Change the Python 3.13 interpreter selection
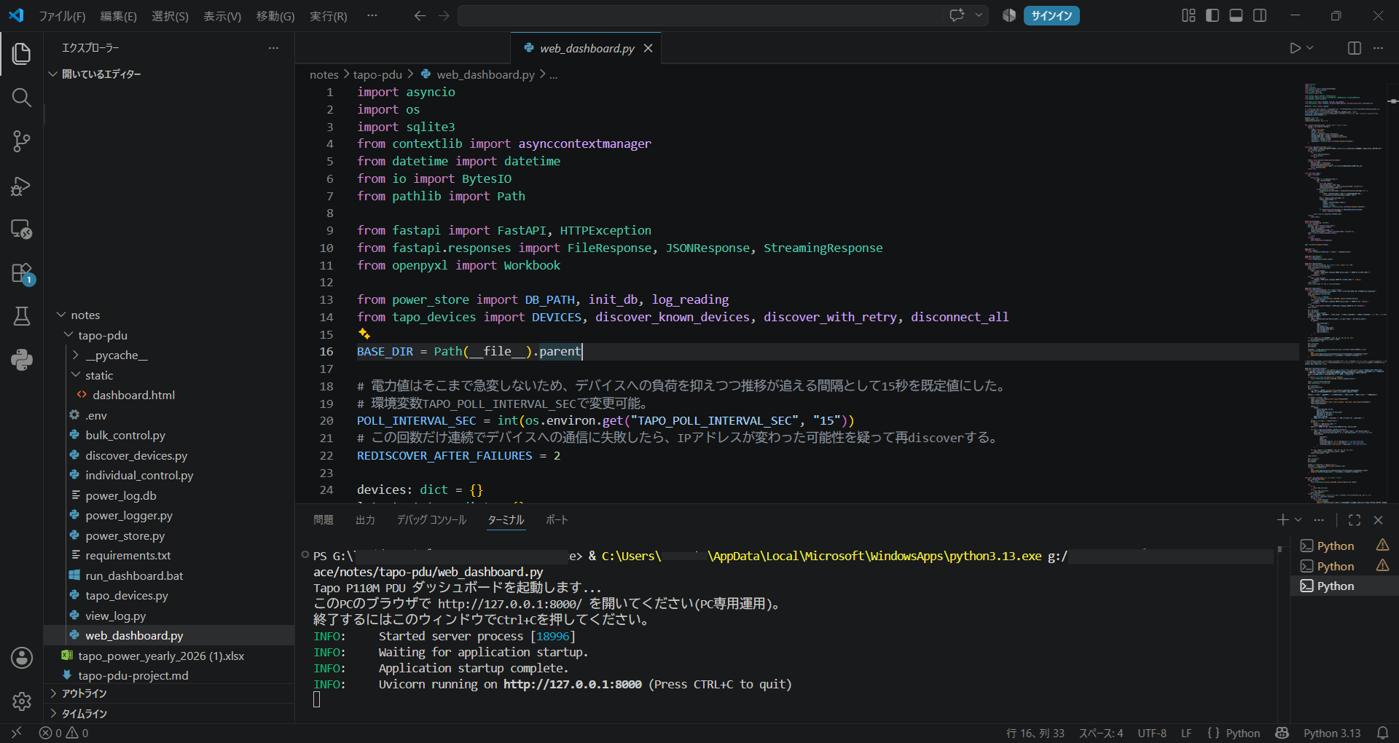The height and width of the screenshot is (743, 1399). (x=1332, y=733)
